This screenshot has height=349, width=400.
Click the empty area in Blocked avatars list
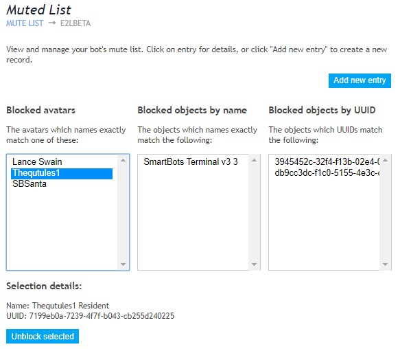[62, 227]
